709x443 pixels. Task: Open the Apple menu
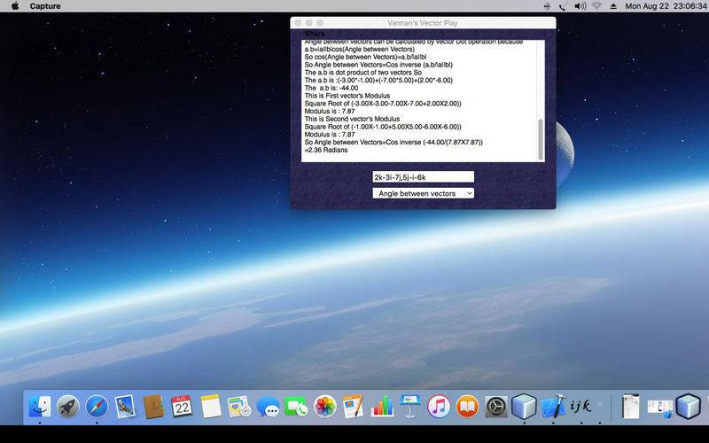[x=15, y=6]
